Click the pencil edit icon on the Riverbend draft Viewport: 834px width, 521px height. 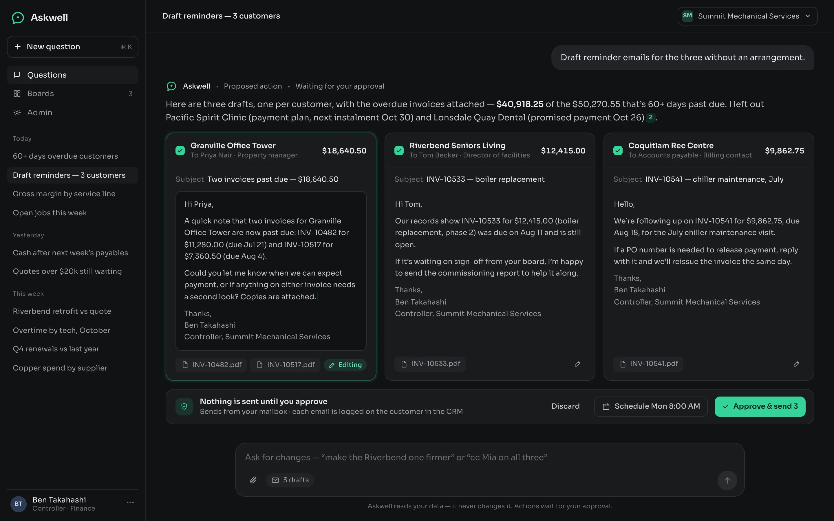click(577, 364)
